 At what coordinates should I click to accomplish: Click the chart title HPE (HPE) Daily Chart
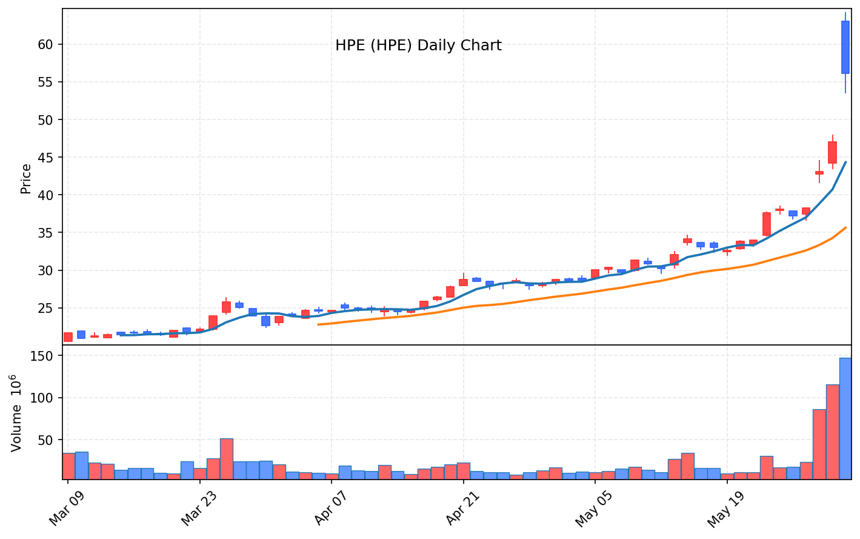(x=418, y=45)
